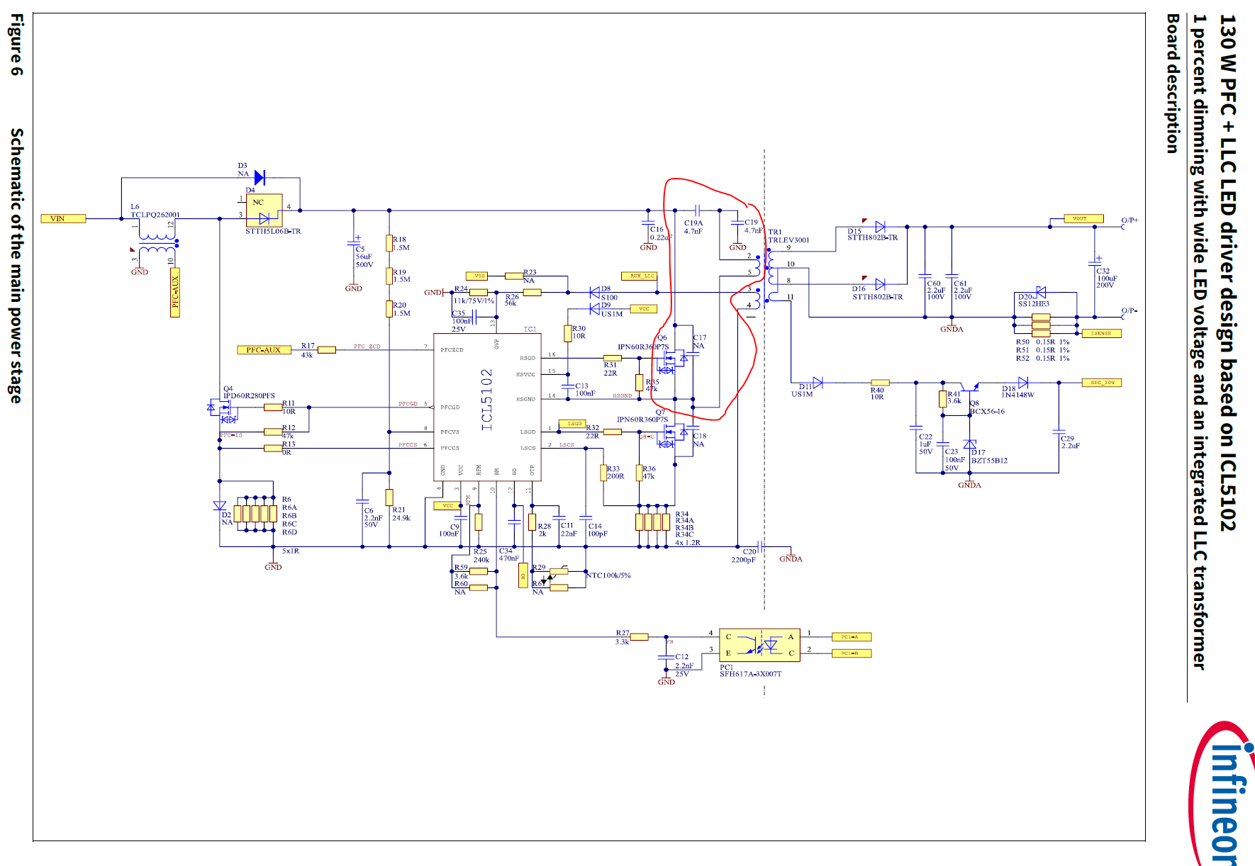The image size is (1255, 866).
Task: Click the Q6 IPN60R360P7S high-side MOSFET
Action: click(x=673, y=361)
